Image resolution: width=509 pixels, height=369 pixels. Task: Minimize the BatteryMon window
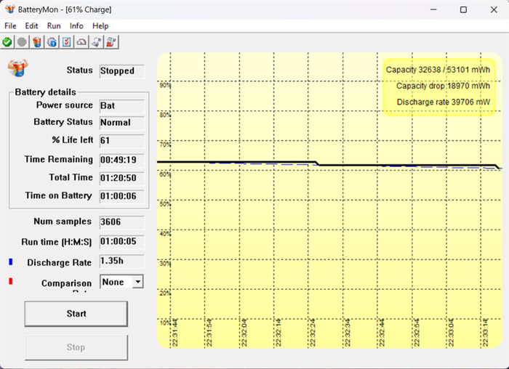point(433,9)
